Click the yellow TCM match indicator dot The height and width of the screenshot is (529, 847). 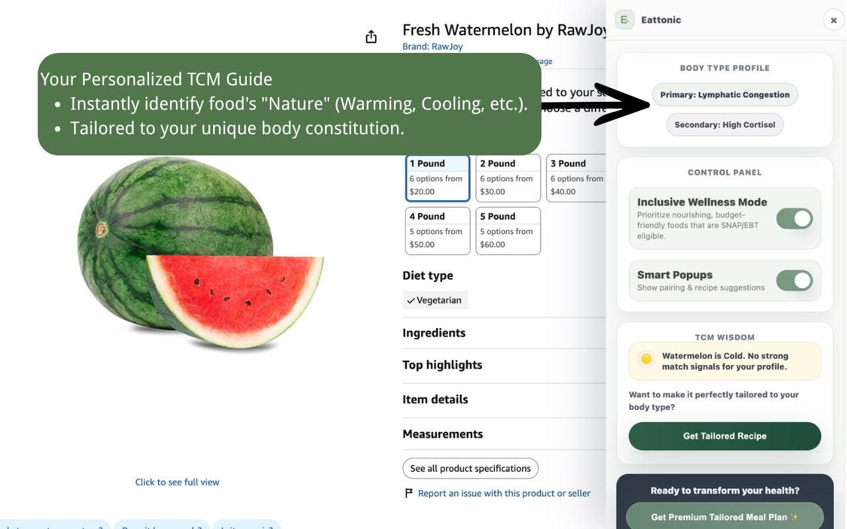pos(646,360)
